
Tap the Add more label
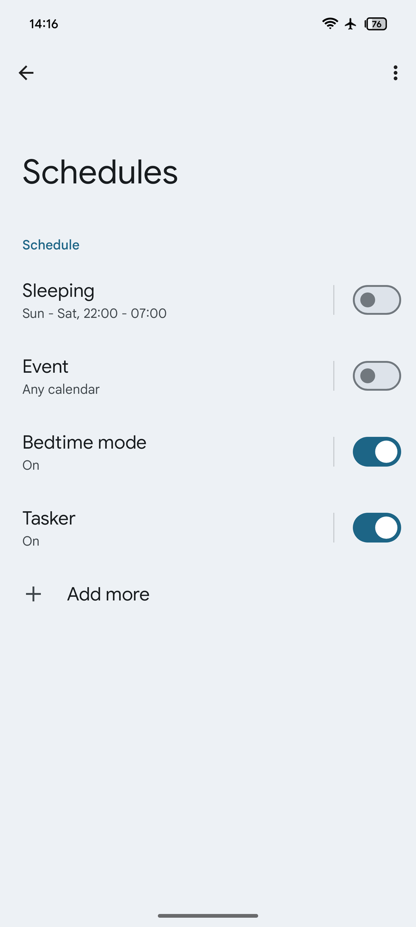click(108, 594)
